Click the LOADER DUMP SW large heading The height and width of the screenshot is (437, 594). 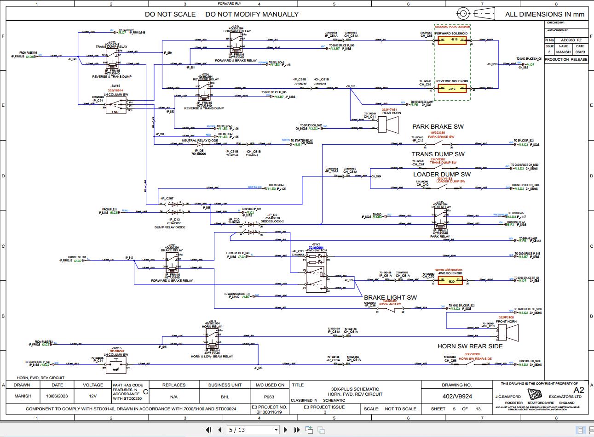pyautogui.click(x=442, y=174)
